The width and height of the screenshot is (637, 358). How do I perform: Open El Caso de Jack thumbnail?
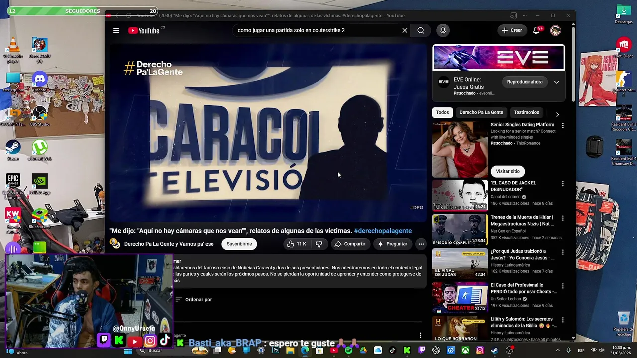460,196
